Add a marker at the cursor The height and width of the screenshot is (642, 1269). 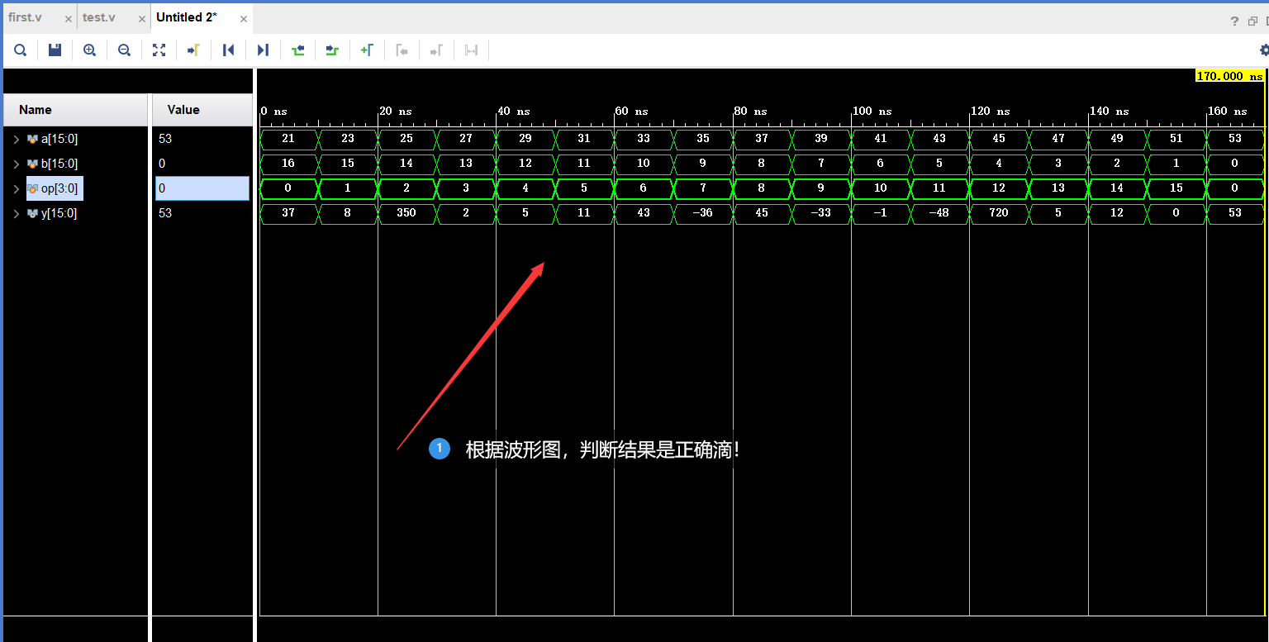tap(368, 50)
